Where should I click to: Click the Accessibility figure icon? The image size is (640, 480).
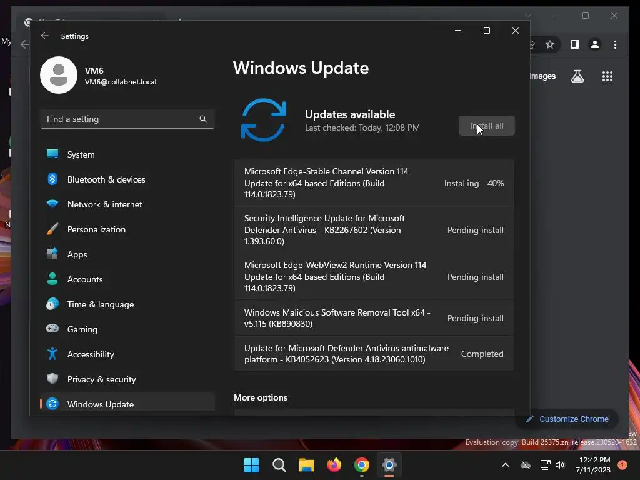[x=52, y=354]
